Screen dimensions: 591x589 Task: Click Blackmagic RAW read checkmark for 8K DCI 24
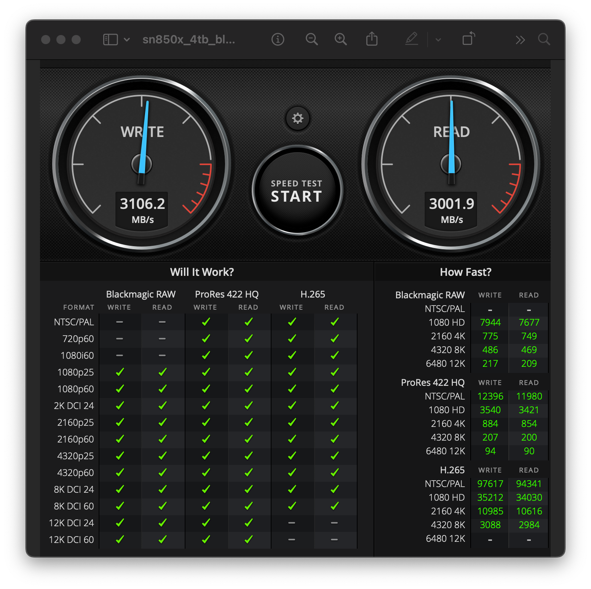pyautogui.click(x=162, y=489)
